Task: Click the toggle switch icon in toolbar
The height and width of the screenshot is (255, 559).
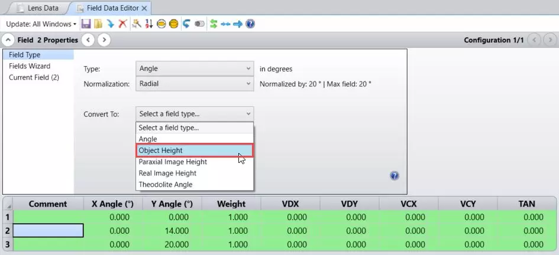Action: click(199, 24)
